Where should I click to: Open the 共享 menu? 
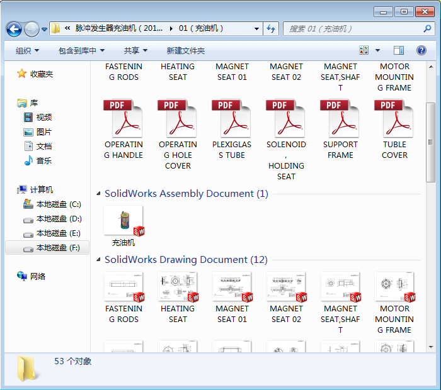pyautogui.click(x=135, y=50)
